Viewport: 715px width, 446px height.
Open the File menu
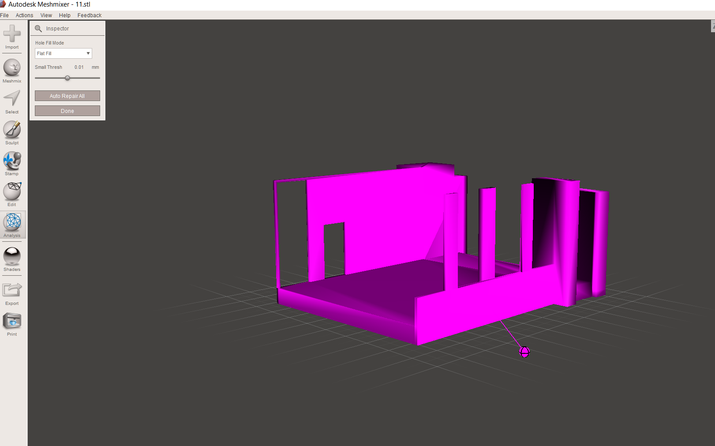click(x=4, y=15)
